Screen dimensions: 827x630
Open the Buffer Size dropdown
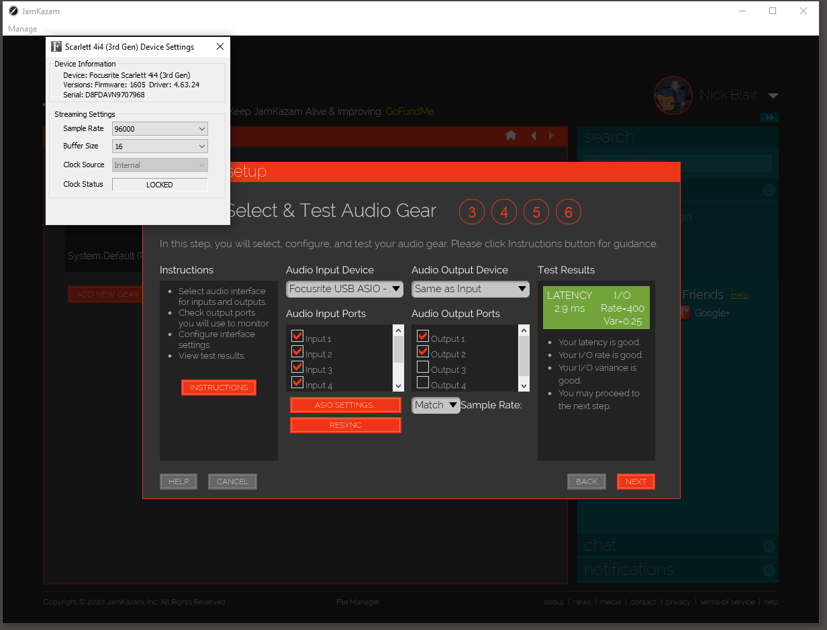click(x=160, y=146)
